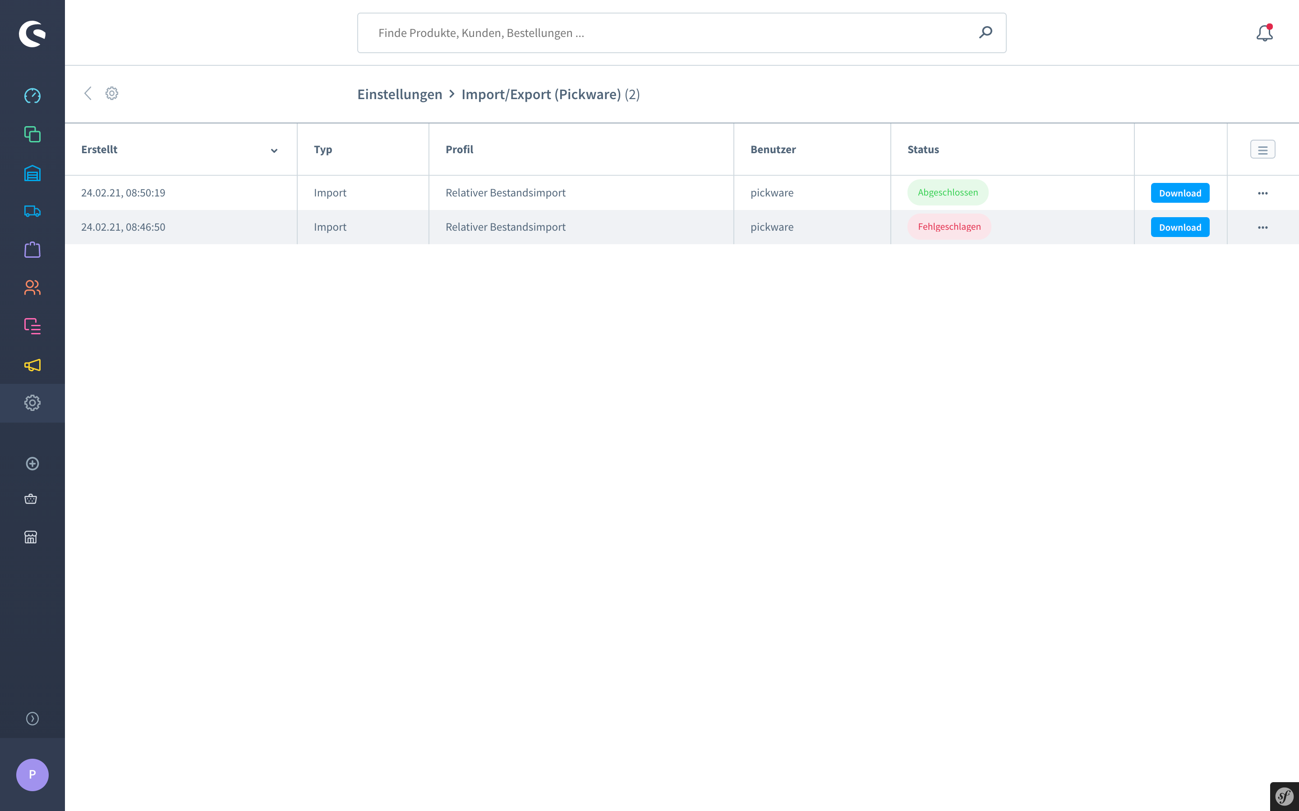Go back with the left chevron
This screenshot has height=811, width=1299.
pos(88,93)
